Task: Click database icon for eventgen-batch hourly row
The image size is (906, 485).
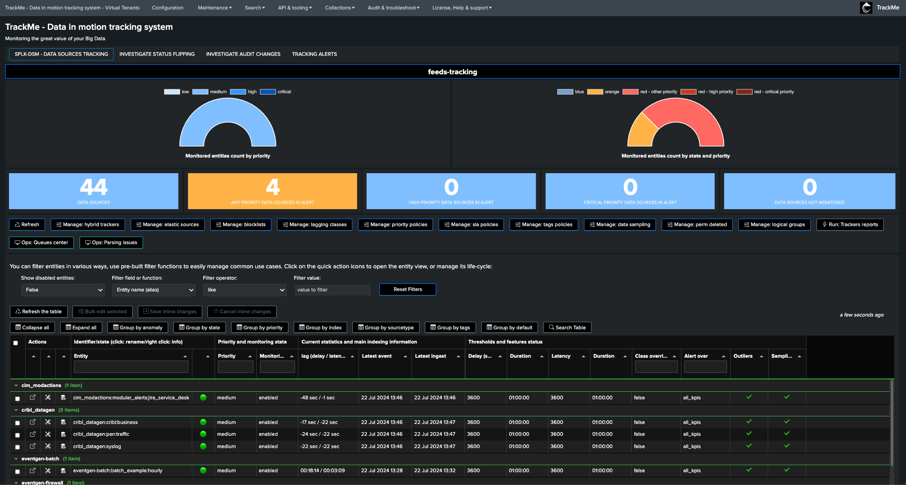Action: (x=63, y=470)
